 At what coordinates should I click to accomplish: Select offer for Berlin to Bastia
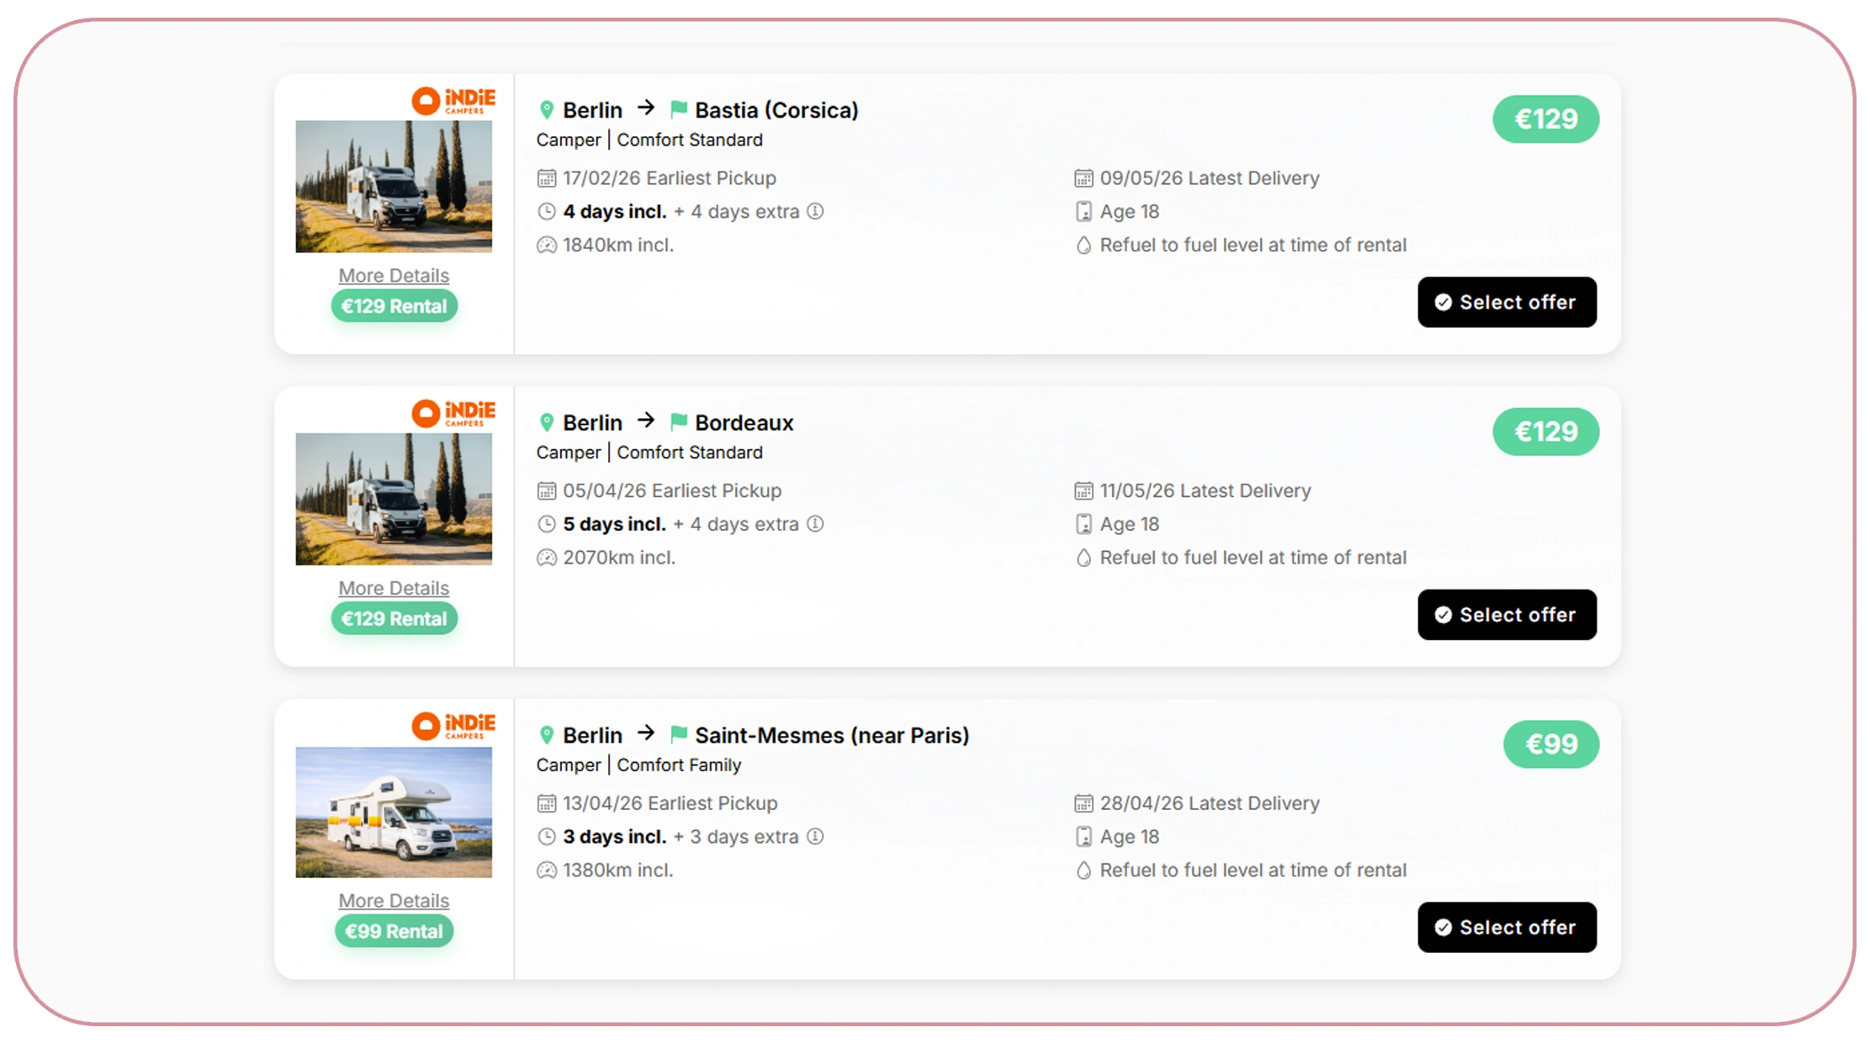coord(1507,302)
